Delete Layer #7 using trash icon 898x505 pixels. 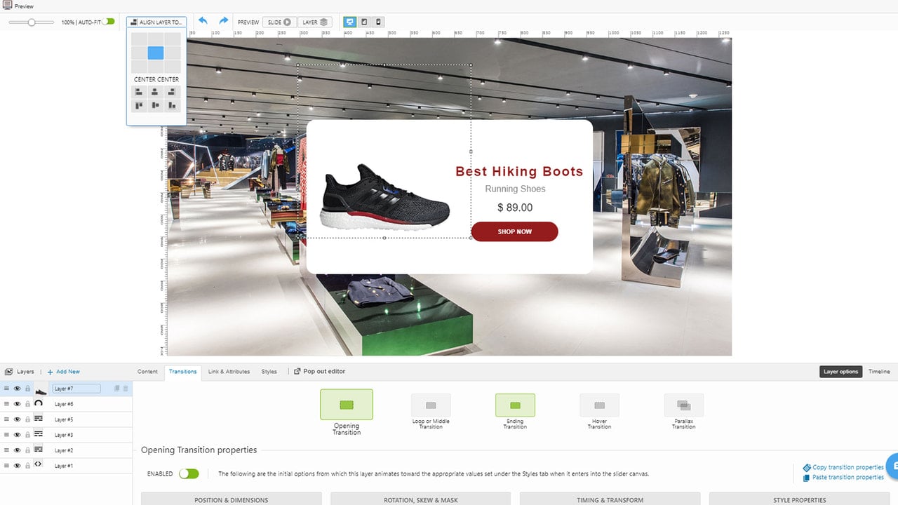click(x=126, y=389)
